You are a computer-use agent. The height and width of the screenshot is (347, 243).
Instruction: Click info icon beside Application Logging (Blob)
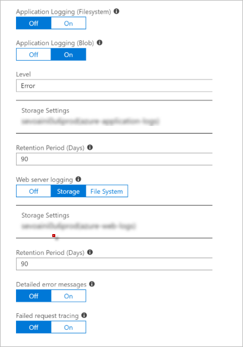pos(100,43)
